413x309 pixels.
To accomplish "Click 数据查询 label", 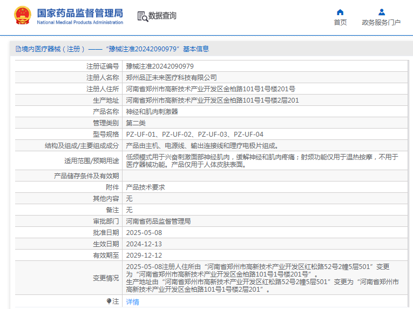I will [x=163, y=16].
